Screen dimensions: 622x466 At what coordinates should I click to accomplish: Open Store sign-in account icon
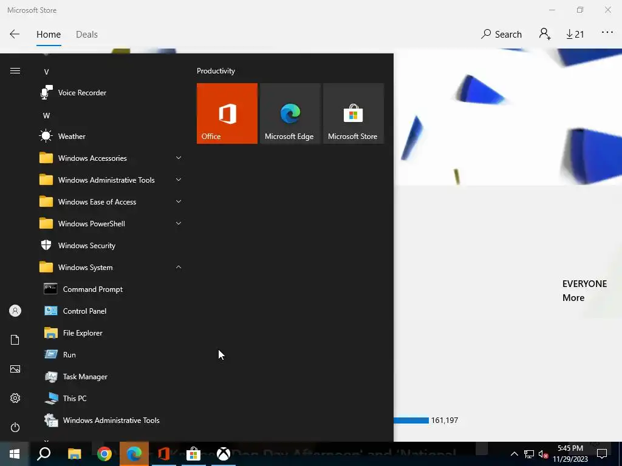pyautogui.click(x=545, y=34)
